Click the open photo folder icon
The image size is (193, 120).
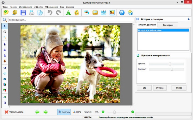(6, 13)
